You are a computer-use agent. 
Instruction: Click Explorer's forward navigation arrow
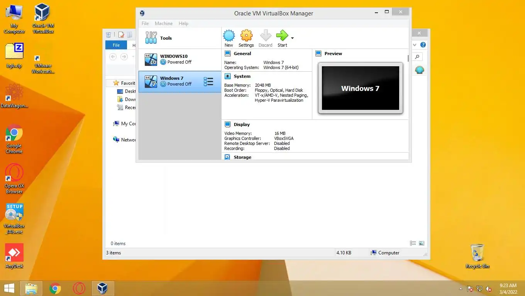coord(124,57)
